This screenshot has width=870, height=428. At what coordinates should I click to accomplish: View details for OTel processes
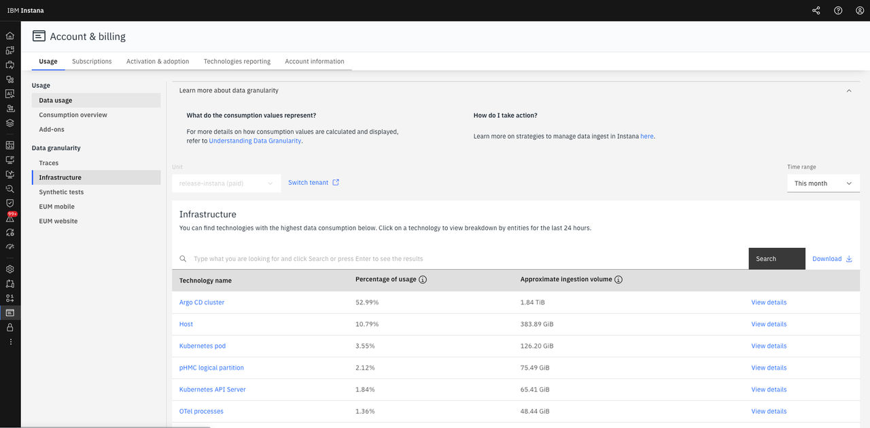[769, 411]
